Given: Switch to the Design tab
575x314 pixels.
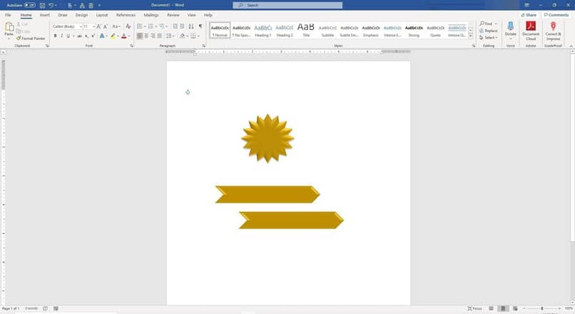Looking at the screenshot, I should click(81, 15).
